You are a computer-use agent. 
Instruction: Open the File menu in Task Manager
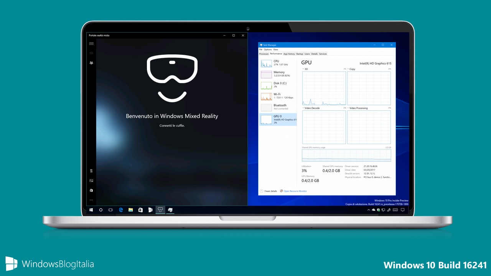tap(261, 49)
